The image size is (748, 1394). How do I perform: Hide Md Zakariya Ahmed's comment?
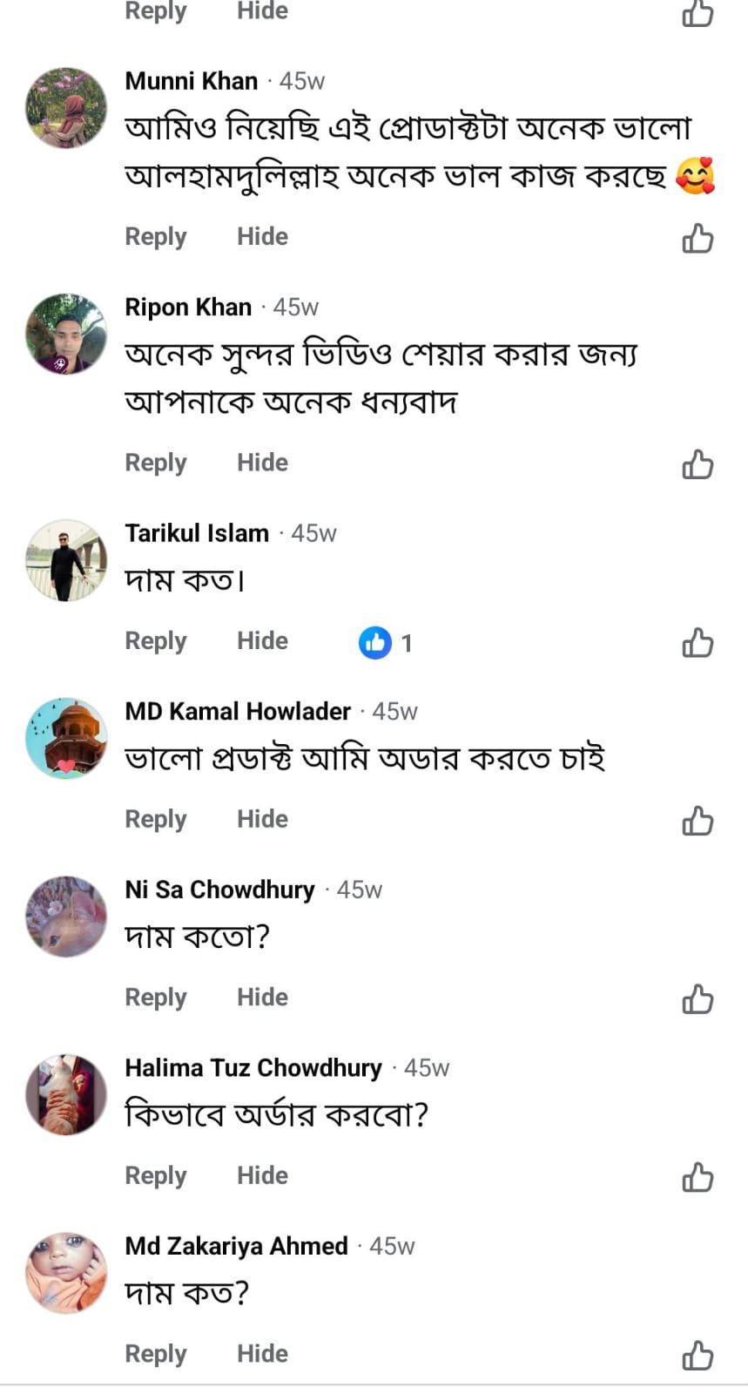(x=262, y=1354)
